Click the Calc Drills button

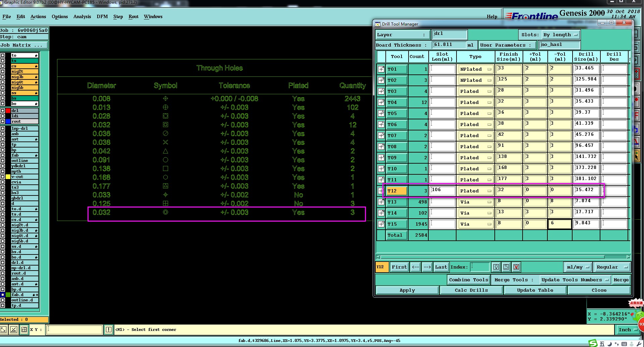click(471, 290)
